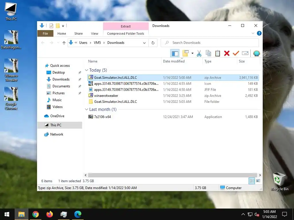
Task: Click the blue Help question mark
Action: [x=259, y=33]
